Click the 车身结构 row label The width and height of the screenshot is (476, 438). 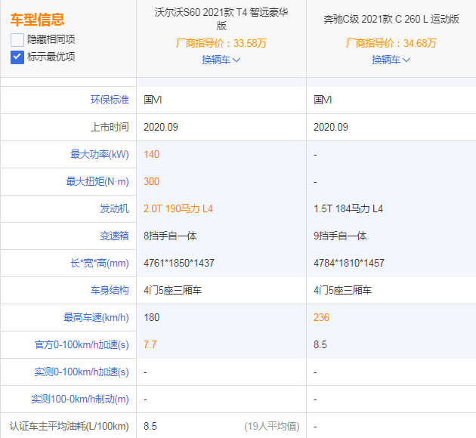(x=109, y=290)
